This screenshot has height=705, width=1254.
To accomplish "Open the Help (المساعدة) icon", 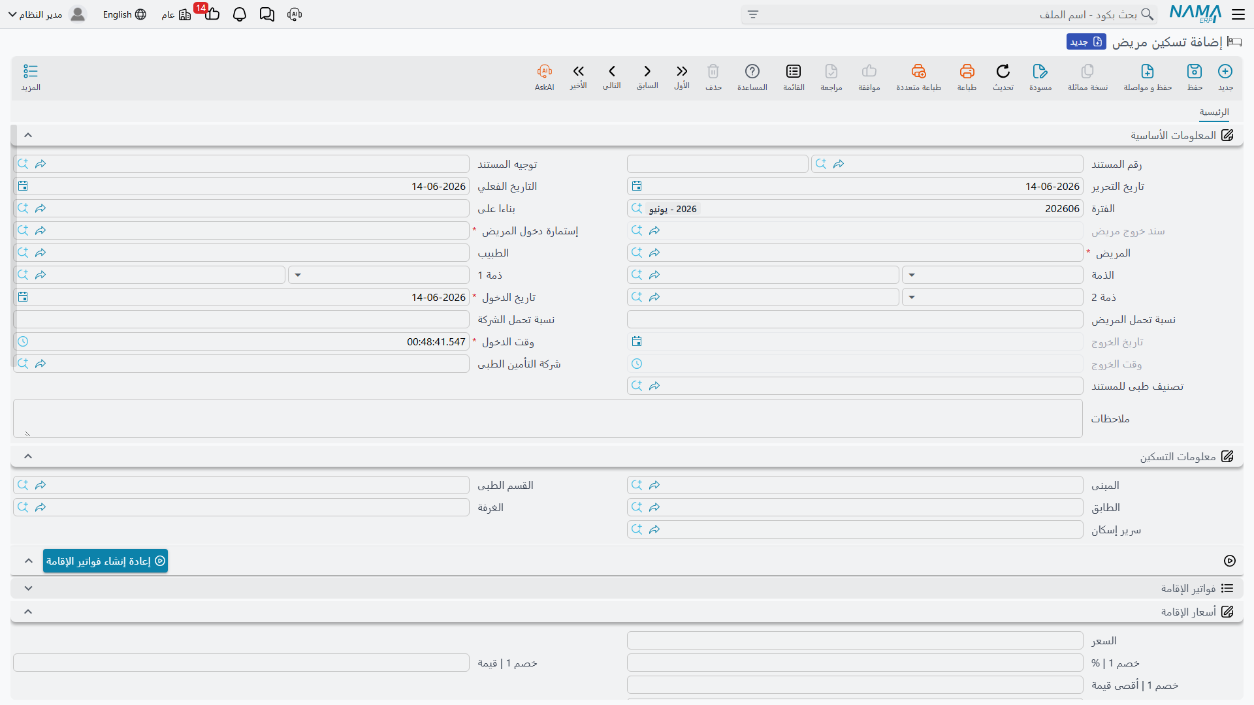I will tap(752, 71).
